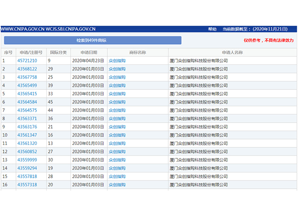View application 43564584
Viewport: 298px width, 211px height.
pyautogui.click(x=27, y=102)
